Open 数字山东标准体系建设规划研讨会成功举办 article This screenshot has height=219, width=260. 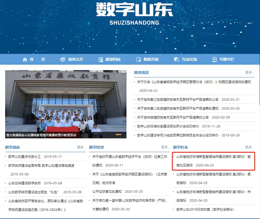(168, 126)
